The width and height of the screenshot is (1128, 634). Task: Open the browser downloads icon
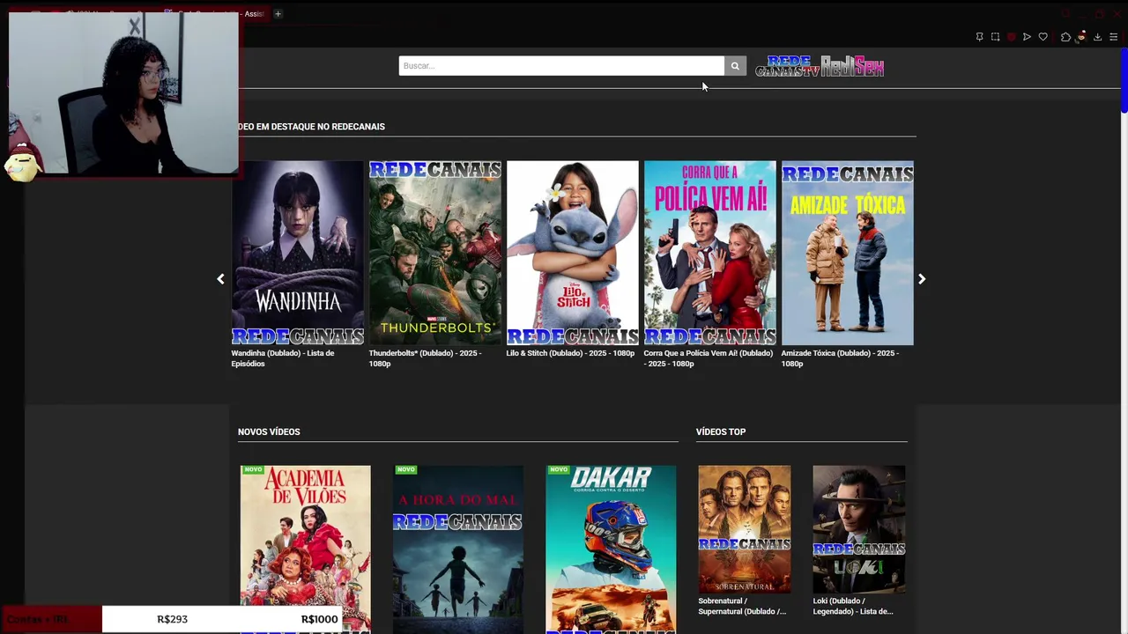pos(1097,37)
